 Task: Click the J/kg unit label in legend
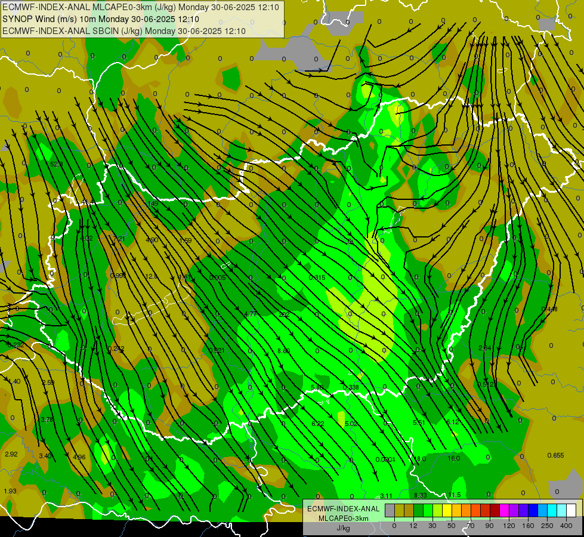pos(343,528)
